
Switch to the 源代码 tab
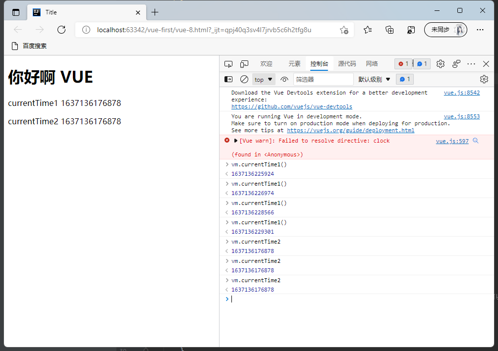pyautogui.click(x=347, y=64)
